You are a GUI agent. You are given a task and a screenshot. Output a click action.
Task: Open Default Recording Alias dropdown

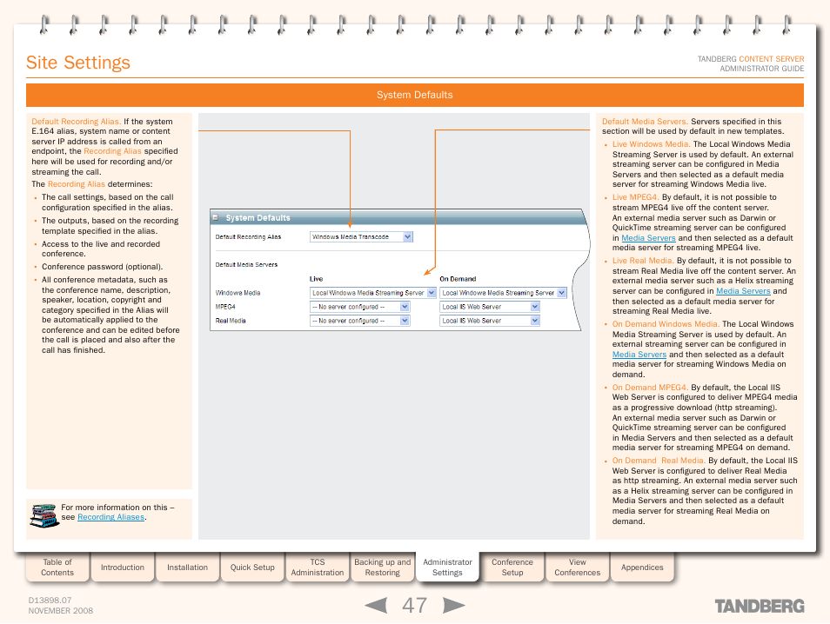tap(361, 237)
